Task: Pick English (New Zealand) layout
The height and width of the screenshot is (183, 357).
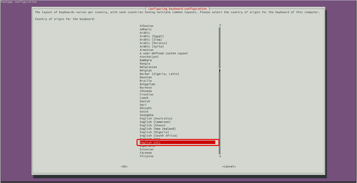Action: tap(158, 129)
